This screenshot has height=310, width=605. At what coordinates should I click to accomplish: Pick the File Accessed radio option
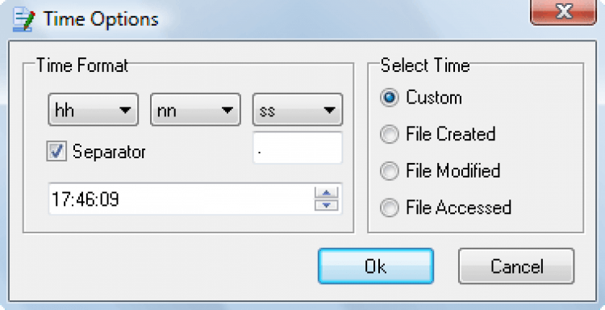click(389, 207)
